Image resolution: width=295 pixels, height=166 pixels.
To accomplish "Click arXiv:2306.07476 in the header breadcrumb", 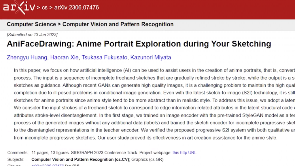I will [x=77, y=7].
